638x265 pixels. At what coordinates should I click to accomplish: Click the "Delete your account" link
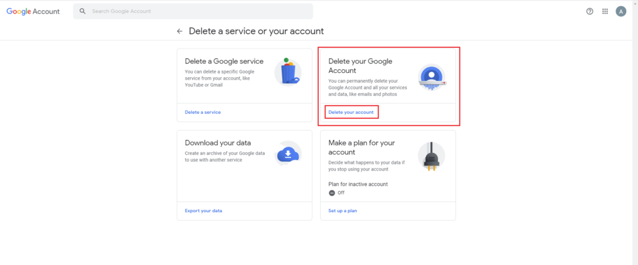pos(351,112)
